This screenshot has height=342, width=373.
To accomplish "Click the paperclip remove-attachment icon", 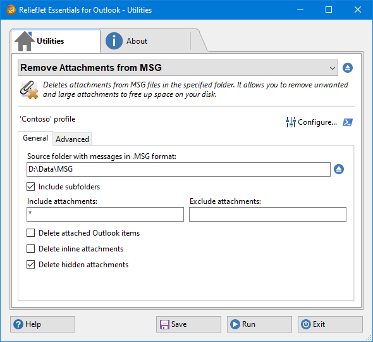I will (29, 90).
